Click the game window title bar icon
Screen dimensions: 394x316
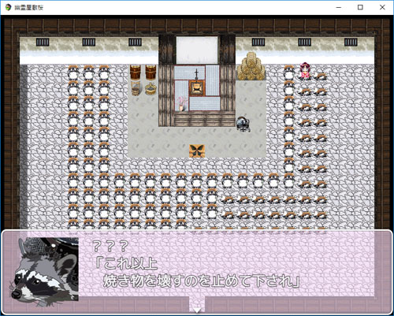coord(8,7)
